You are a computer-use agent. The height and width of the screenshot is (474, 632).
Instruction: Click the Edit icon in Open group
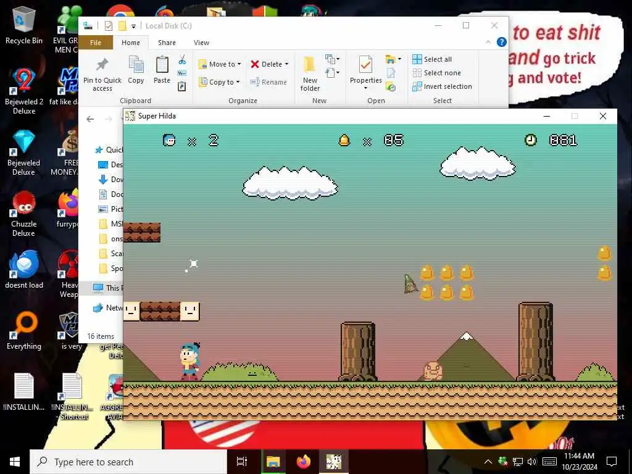(391, 73)
